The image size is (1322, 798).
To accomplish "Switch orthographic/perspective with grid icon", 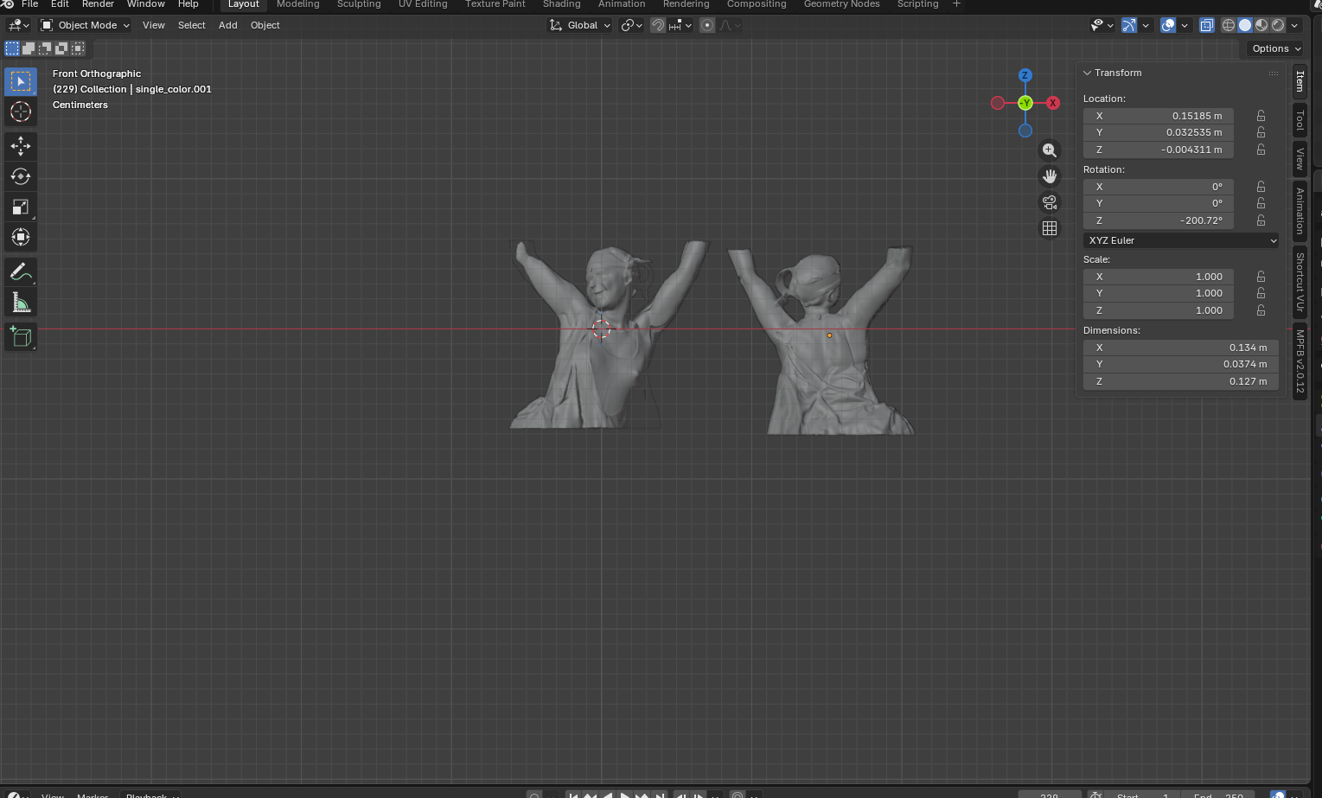I will click(1050, 228).
